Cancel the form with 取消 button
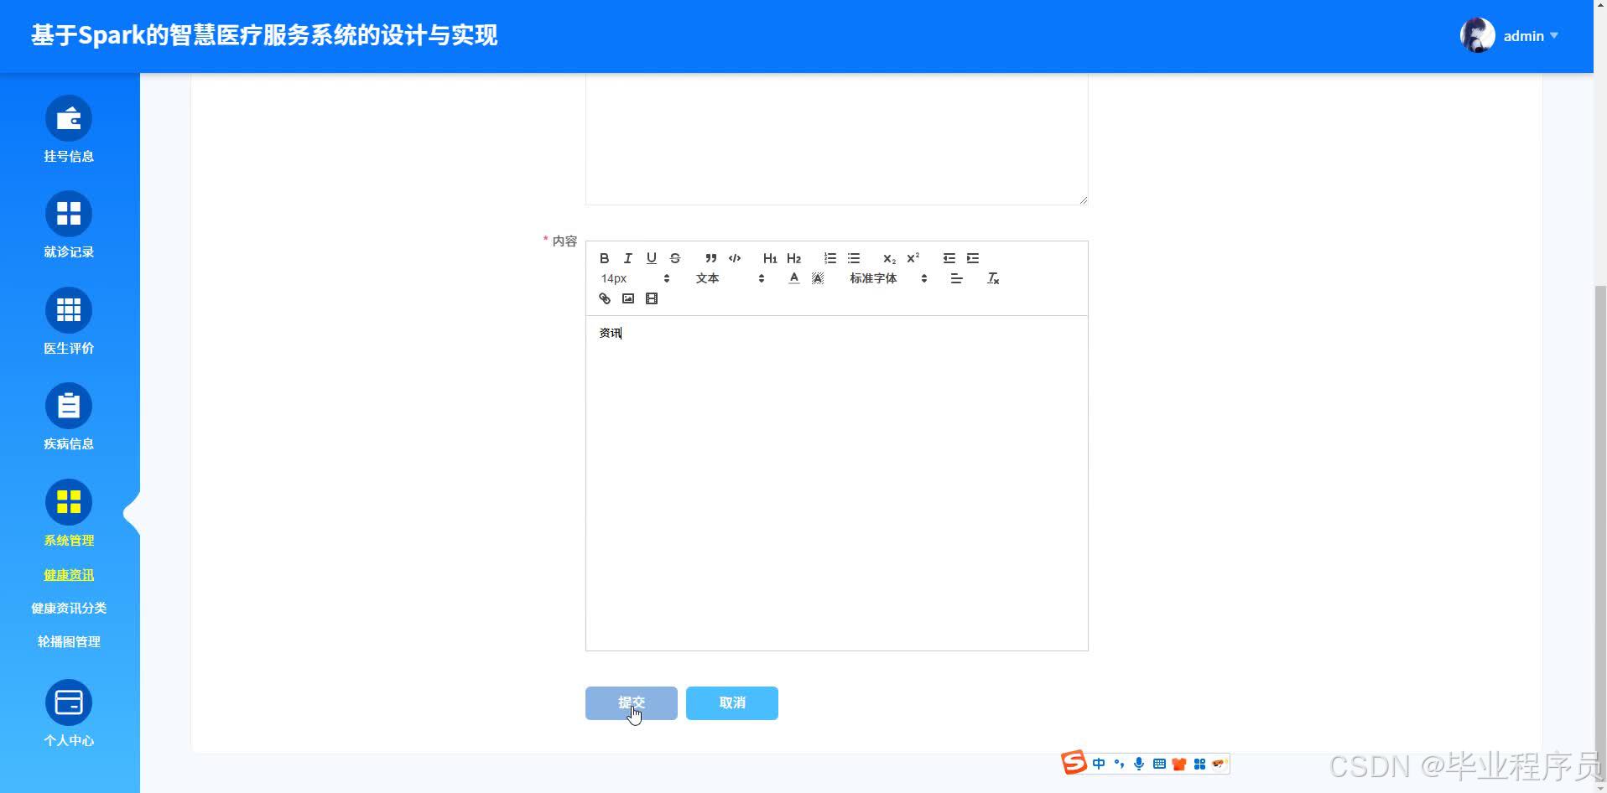 (x=731, y=702)
